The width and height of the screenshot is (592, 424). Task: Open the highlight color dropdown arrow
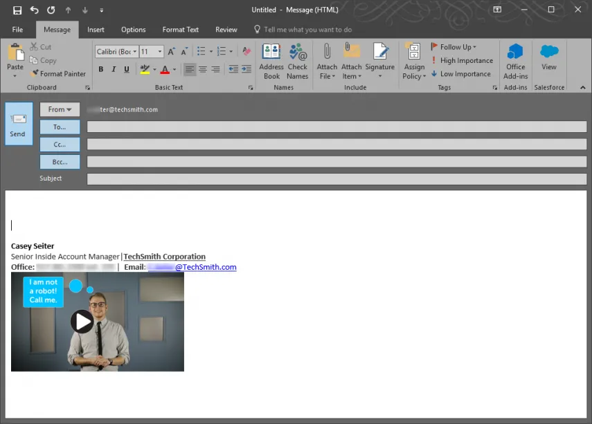[x=154, y=69]
